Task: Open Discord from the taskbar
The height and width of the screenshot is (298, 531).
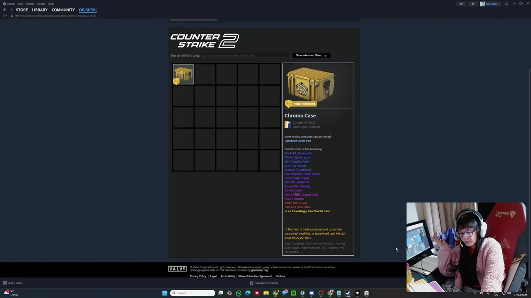Action: pos(312,293)
